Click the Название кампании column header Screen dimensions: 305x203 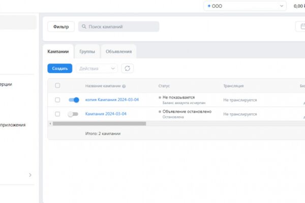[x=103, y=86]
